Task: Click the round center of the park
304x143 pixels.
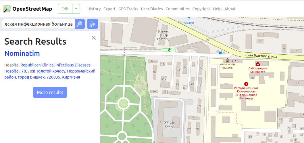Action: pyautogui.click(x=124, y=103)
